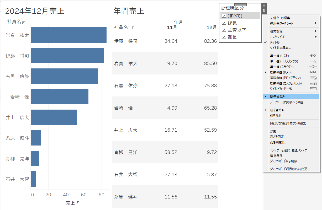Click the 58.52 cell for 青柳 晃洋
Image resolution: width=322 pixels, height=210 pixels.
pos(171,152)
